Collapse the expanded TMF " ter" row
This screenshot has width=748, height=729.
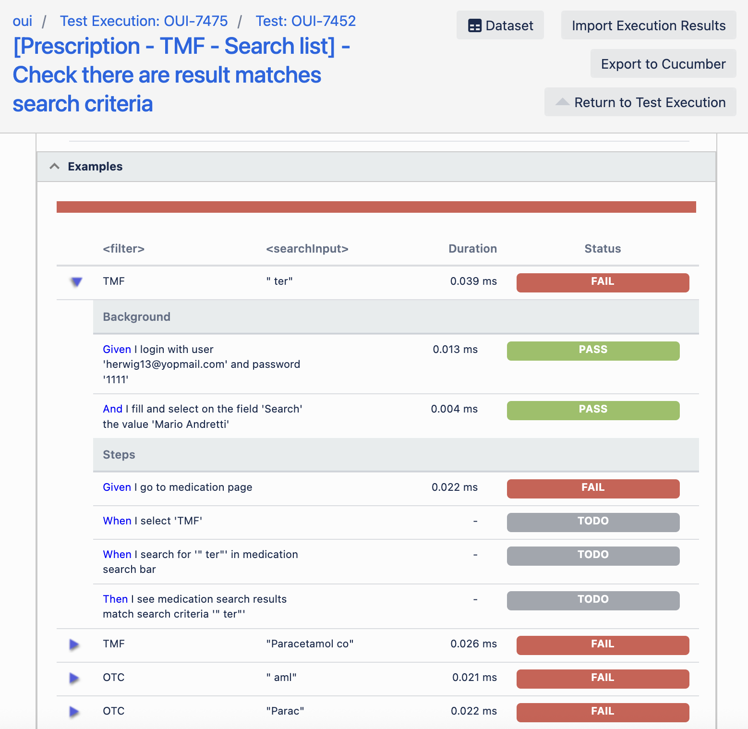[76, 282]
